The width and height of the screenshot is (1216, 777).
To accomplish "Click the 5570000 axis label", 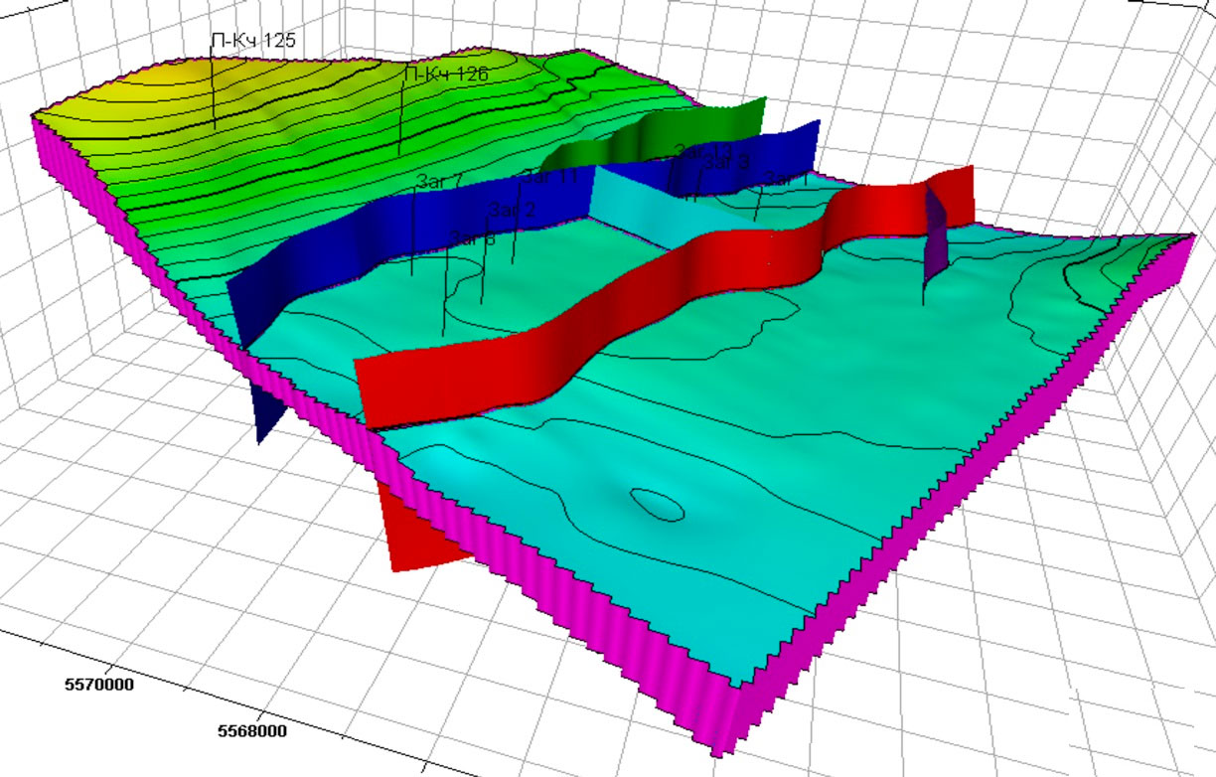I will tap(100, 684).
